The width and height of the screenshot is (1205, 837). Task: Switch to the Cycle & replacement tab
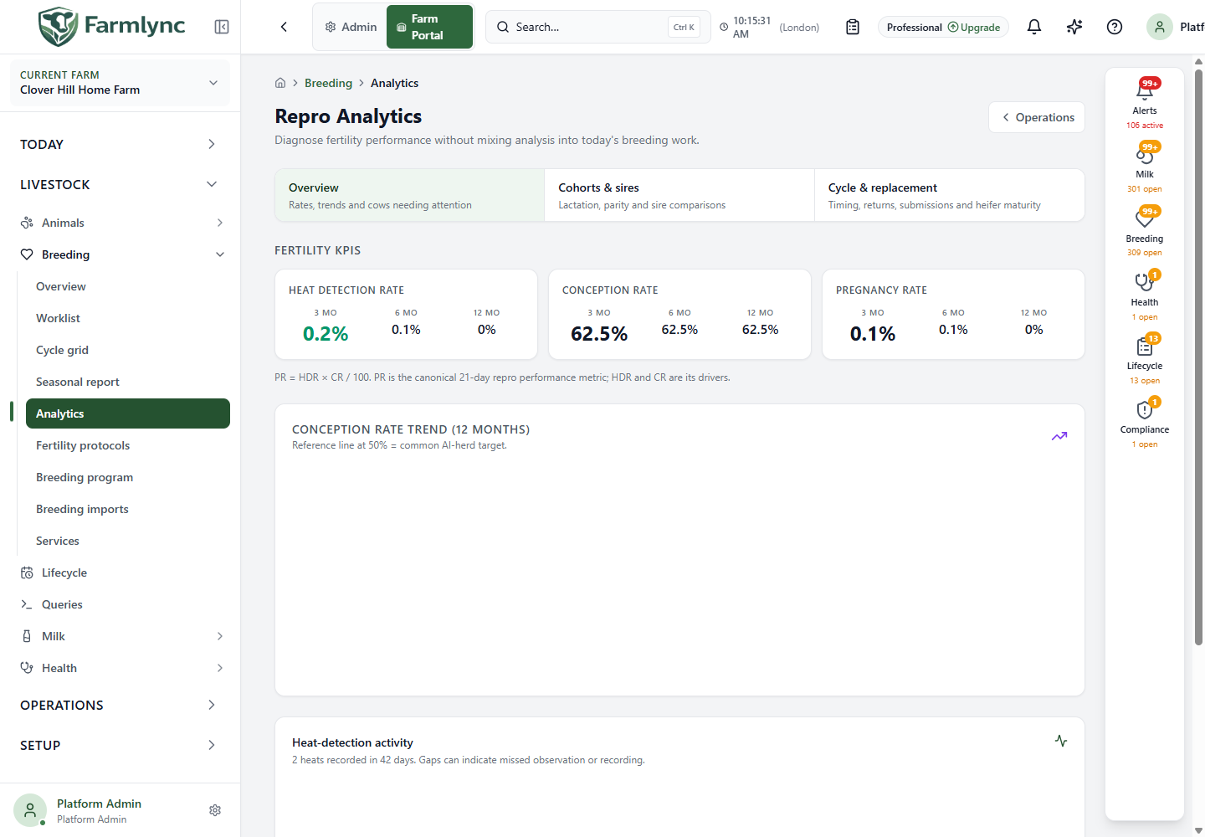[x=949, y=196]
